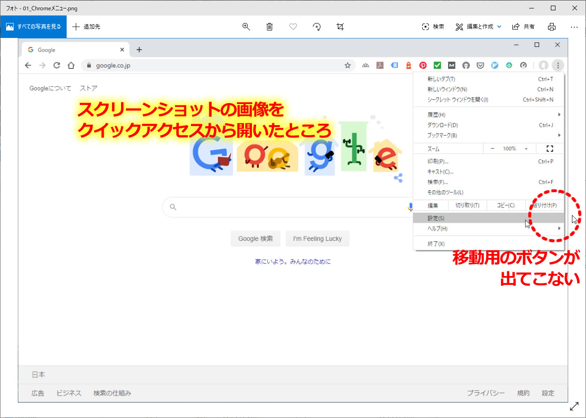Viewport: 586px width, 418px height.
Task: Click the dark M extension icon
Action: (x=451, y=66)
